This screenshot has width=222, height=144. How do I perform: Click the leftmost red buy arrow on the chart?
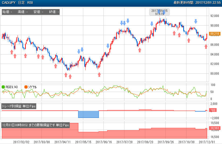(x=12, y=52)
